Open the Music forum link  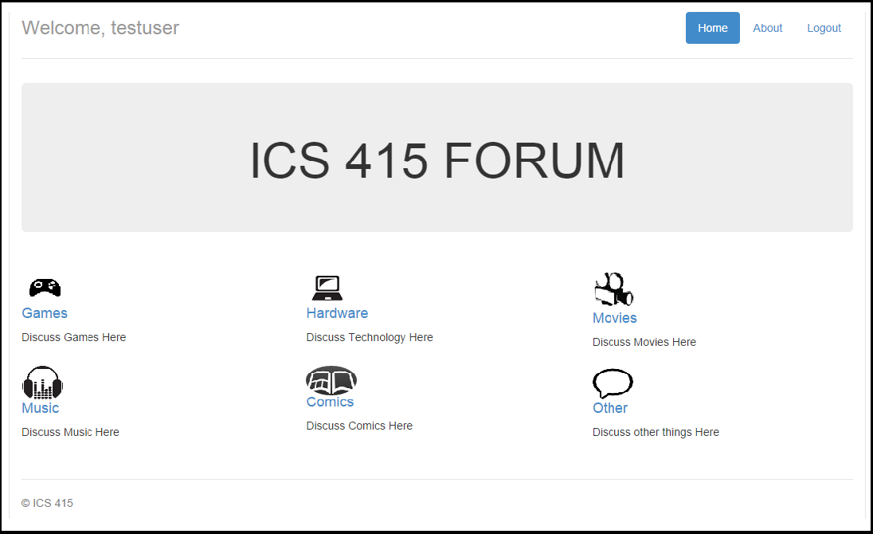pos(40,408)
